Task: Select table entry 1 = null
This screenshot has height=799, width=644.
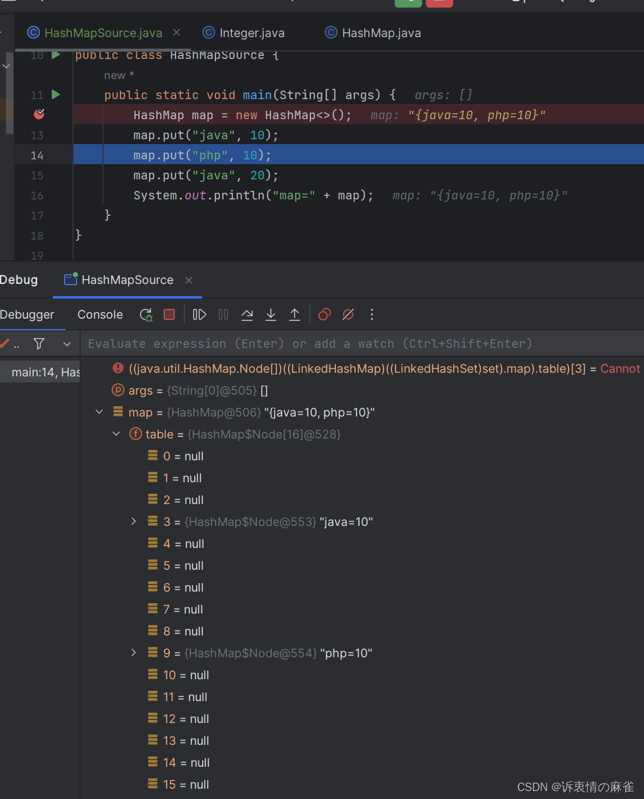Action: (x=362, y=478)
